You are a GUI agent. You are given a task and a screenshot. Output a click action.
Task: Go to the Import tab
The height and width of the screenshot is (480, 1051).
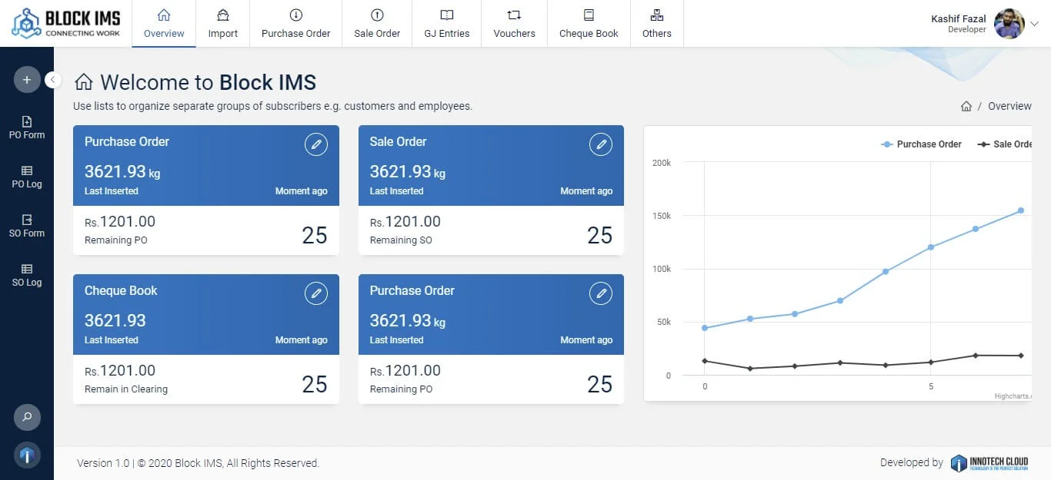222,24
